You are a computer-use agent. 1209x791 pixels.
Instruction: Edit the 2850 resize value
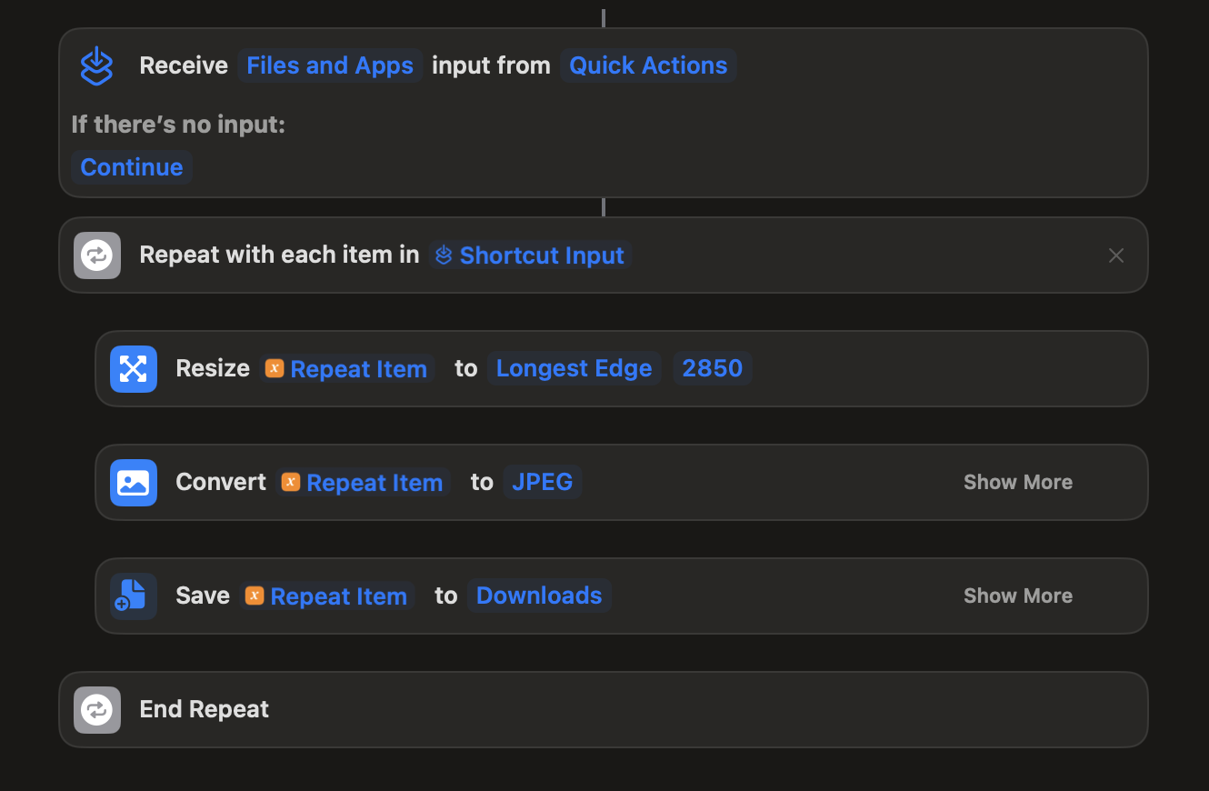[x=713, y=368]
